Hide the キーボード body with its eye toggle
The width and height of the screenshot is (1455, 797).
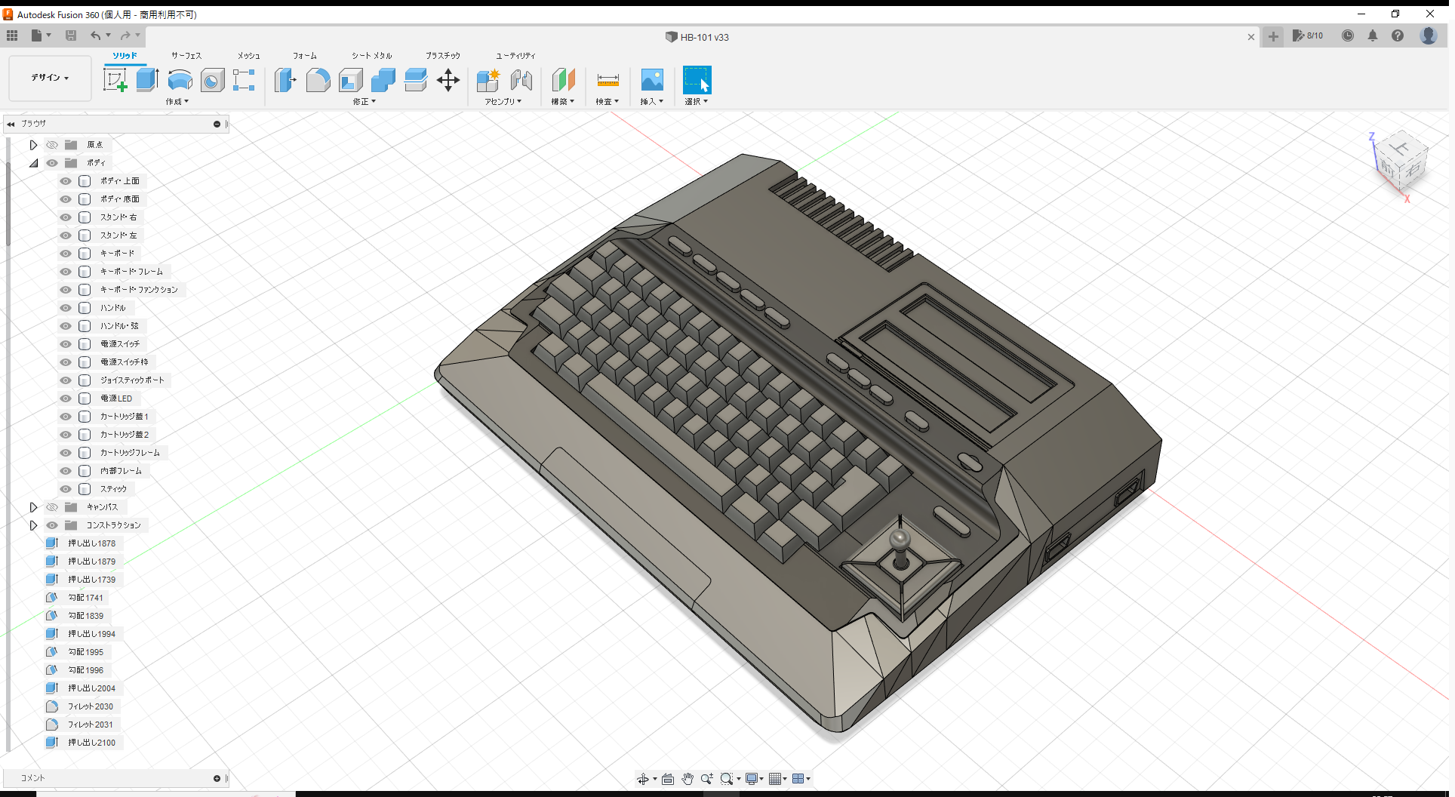click(66, 254)
